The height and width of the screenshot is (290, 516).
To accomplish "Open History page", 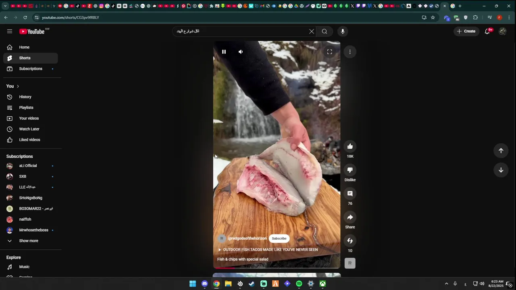I will (31, 97).
